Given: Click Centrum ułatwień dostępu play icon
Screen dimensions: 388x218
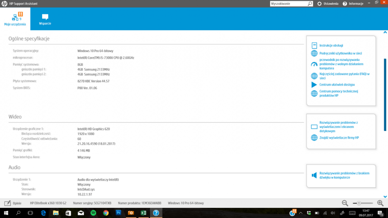Looking at the screenshot, I should tap(314, 84).
